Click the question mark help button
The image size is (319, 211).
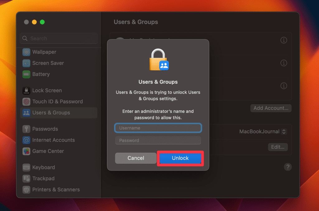288,167
